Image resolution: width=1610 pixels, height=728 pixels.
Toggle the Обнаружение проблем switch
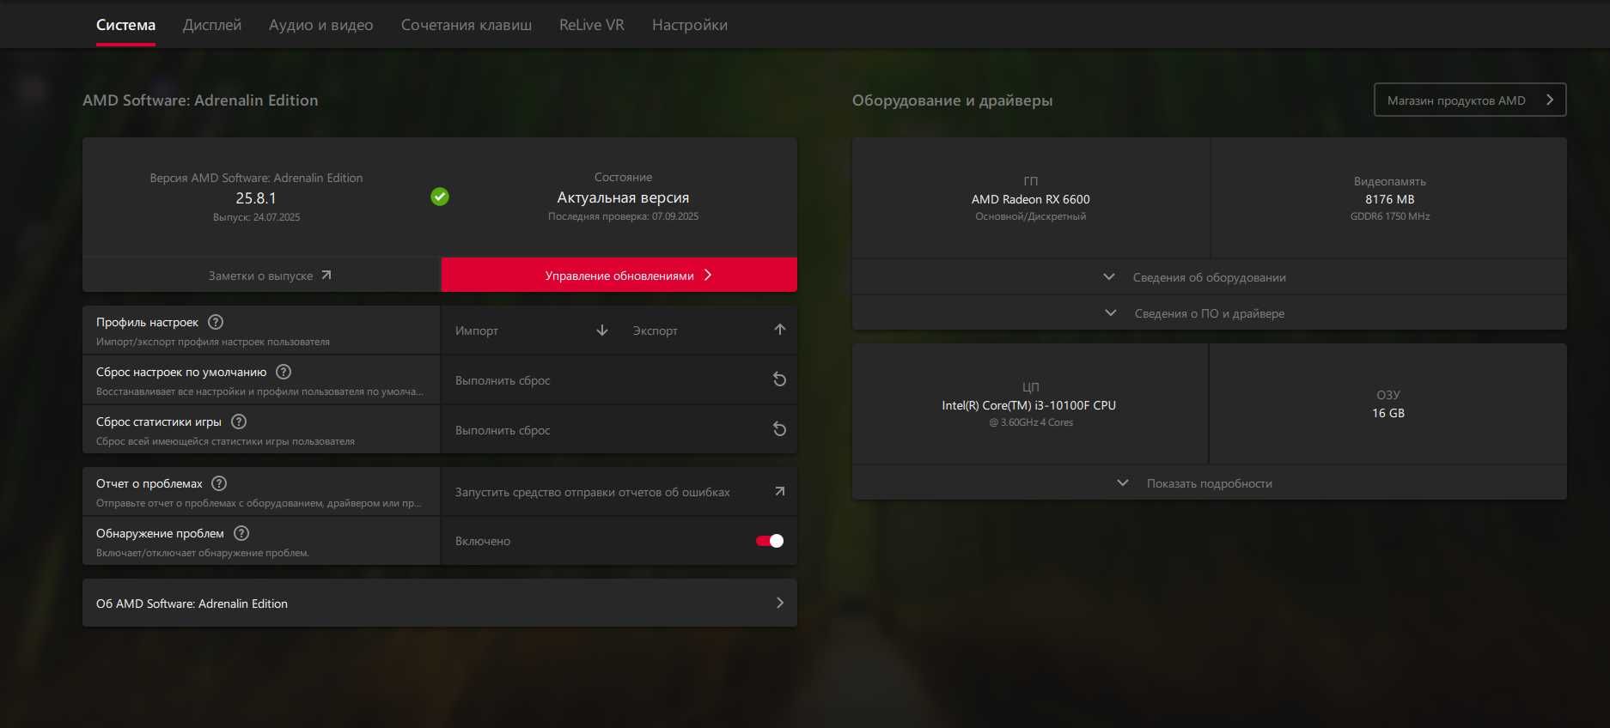770,541
